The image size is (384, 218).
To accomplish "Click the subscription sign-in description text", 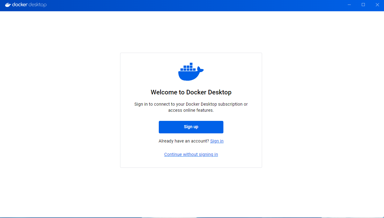I will tap(191, 107).
